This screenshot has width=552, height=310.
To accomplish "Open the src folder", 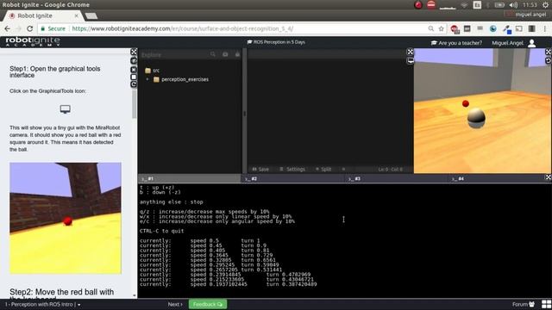I will click(x=153, y=71).
